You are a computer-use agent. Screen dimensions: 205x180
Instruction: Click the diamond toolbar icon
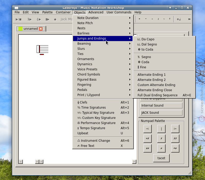pos(55,20)
